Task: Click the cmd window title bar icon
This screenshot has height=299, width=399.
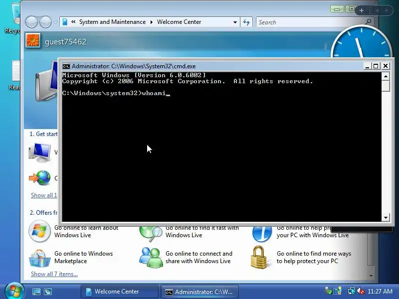Action: click(66, 66)
